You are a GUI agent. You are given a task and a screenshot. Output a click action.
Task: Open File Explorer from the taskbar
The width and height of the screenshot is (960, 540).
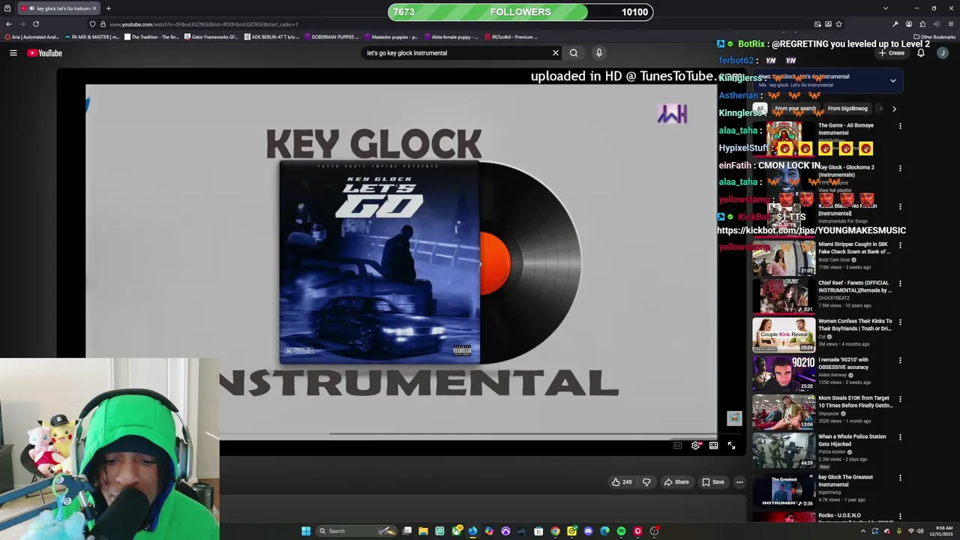click(x=423, y=531)
